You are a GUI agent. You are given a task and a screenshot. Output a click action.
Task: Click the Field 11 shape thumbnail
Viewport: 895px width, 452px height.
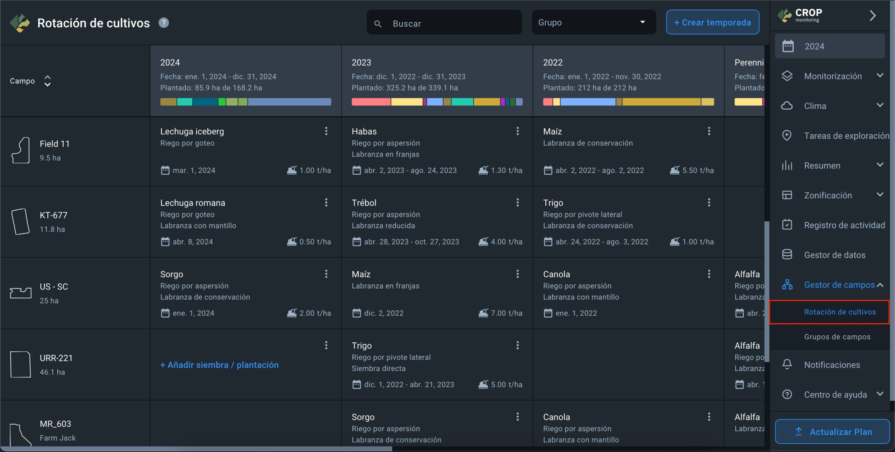tap(21, 150)
